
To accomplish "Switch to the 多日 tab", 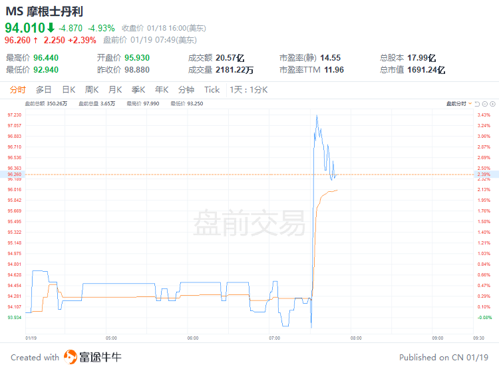I will click(44, 90).
